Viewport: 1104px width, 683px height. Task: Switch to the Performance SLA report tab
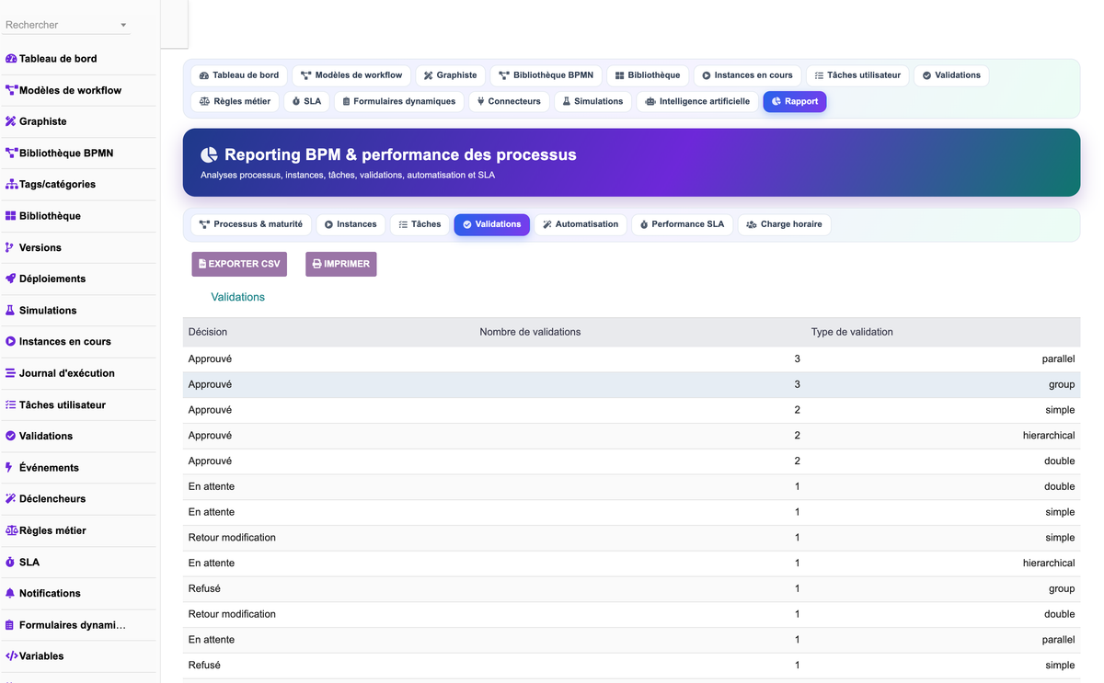tap(683, 224)
